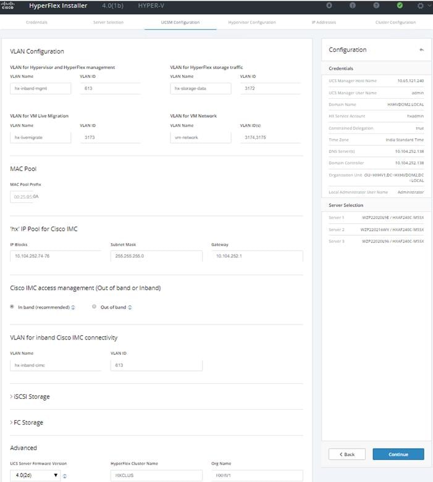Image resolution: width=433 pixels, height=482 pixels.
Task: Edit Org Name HXHV1 field
Action: tap(257, 475)
